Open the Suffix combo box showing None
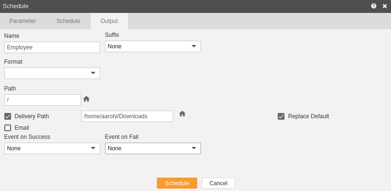Screen dimensions: 391x191 153,46
